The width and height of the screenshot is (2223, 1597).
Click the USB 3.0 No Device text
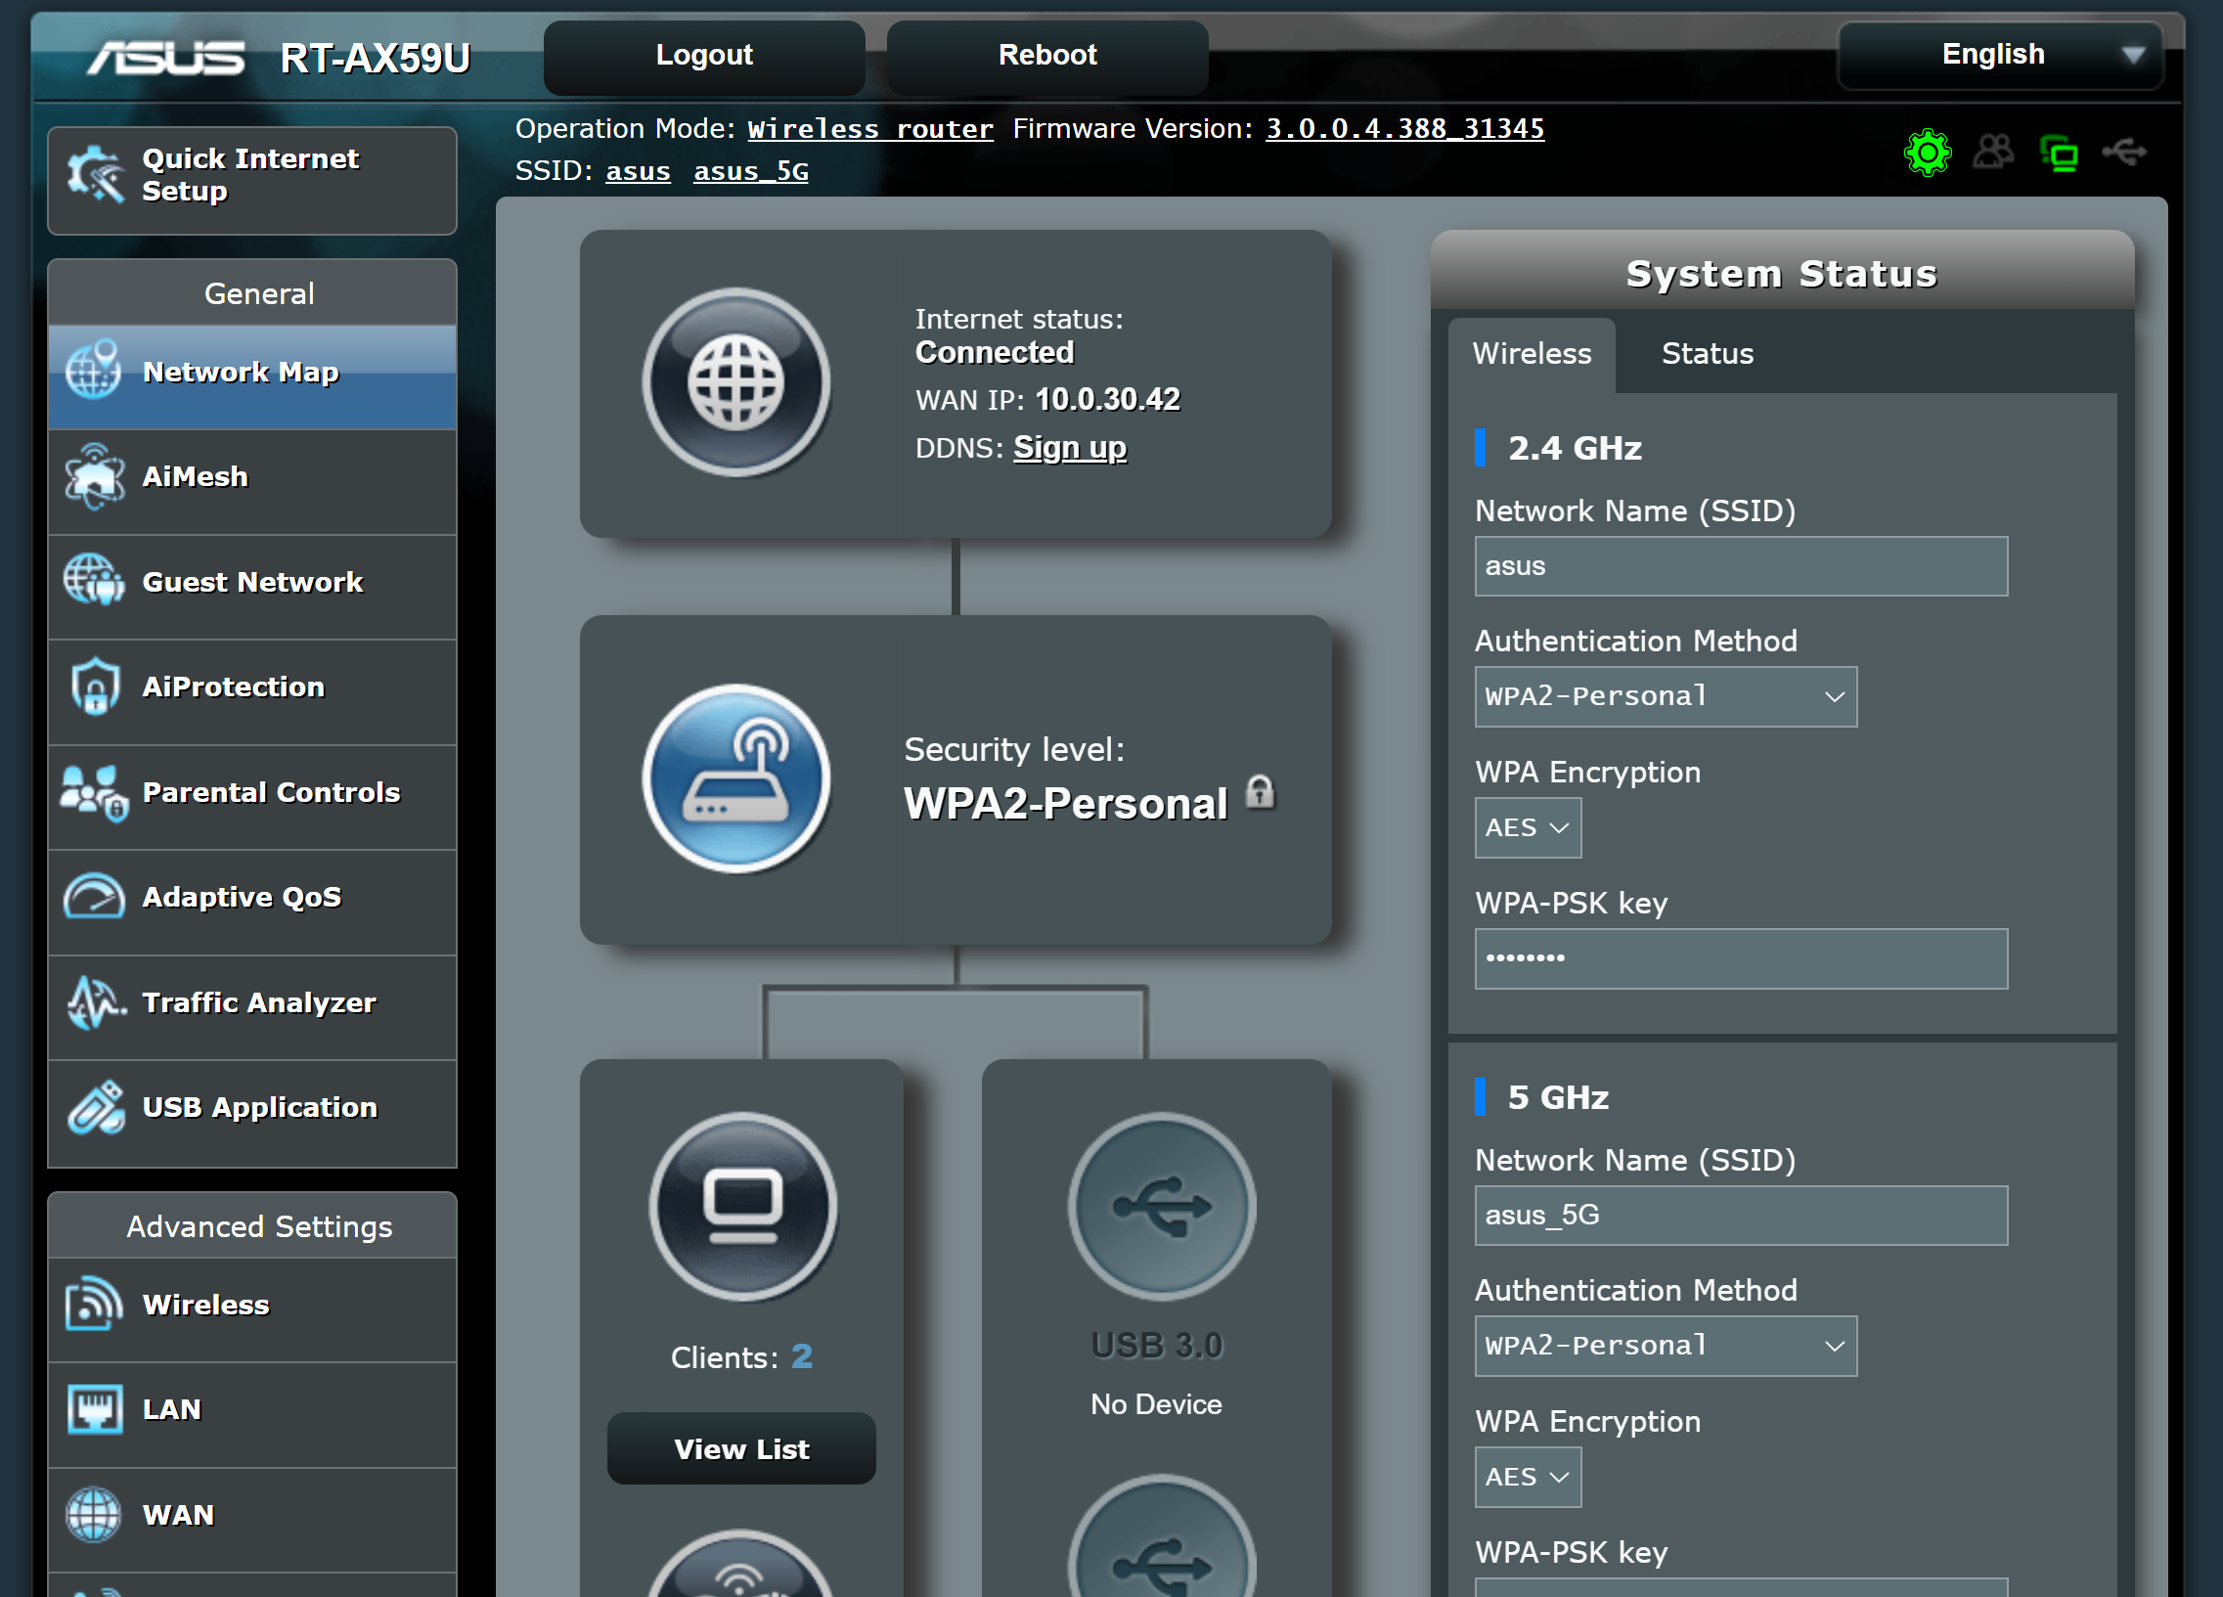(x=1157, y=1404)
